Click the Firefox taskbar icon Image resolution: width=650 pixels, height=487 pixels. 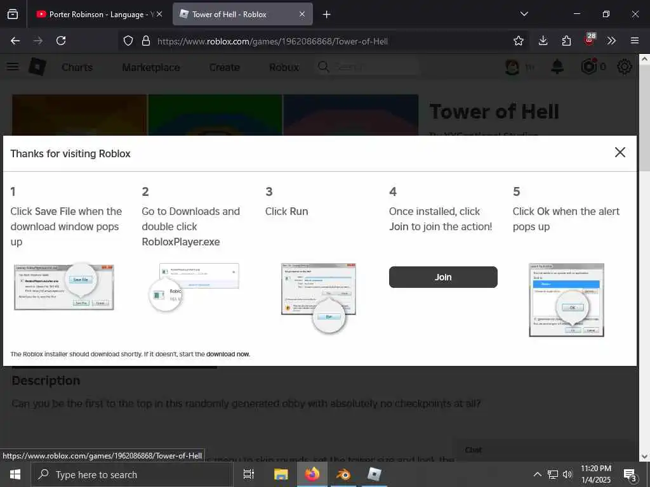[x=312, y=474]
